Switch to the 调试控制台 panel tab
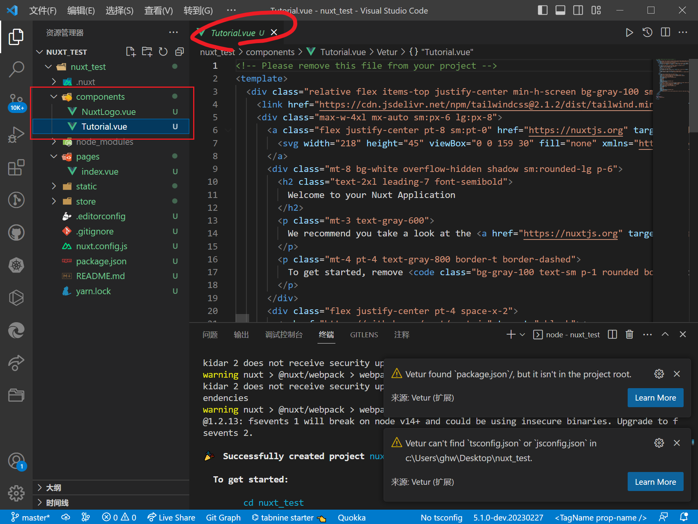The height and width of the screenshot is (524, 698). (284, 335)
